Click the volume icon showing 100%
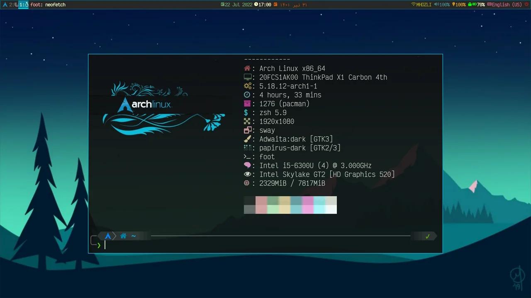Viewport: 531px width, 298px height. [x=436, y=4]
